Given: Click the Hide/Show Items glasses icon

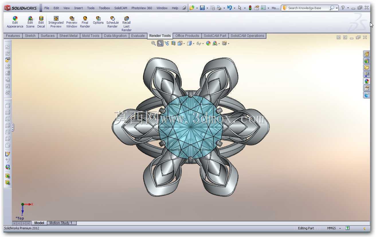Looking at the screenshot, I should [x=199, y=43].
